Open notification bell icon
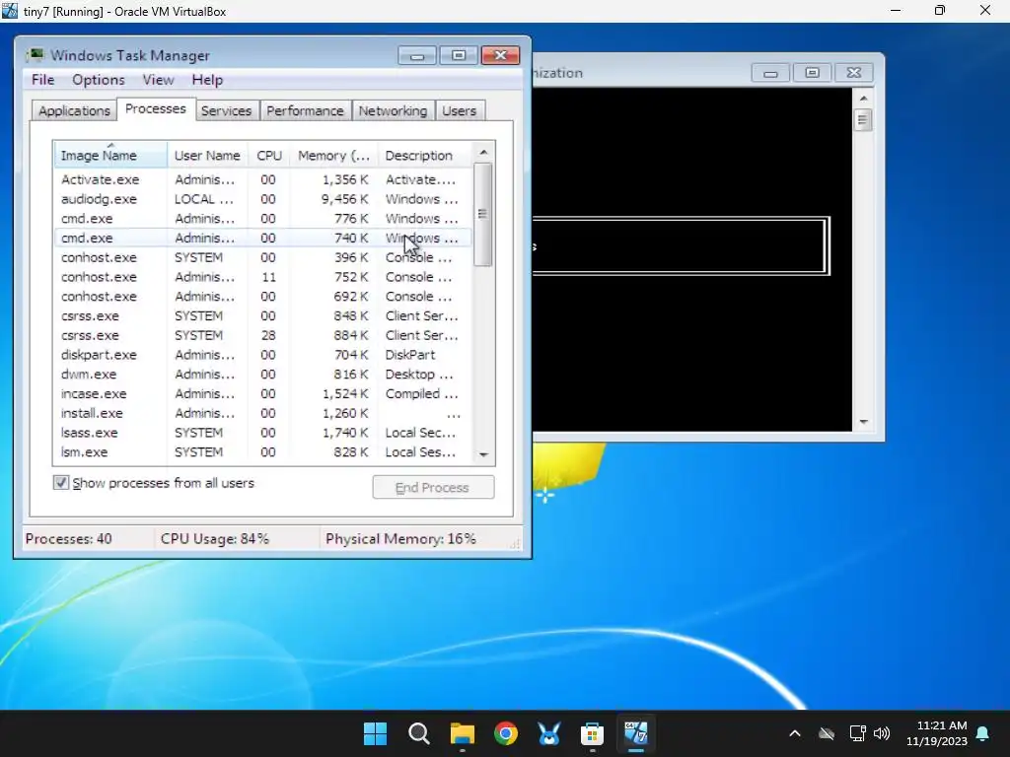Image resolution: width=1010 pixels, height=757 pixels. click(983, 733)
